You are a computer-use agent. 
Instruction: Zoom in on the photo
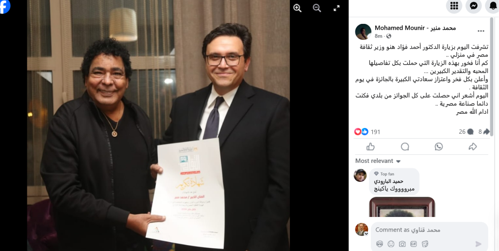pos(297,8)
